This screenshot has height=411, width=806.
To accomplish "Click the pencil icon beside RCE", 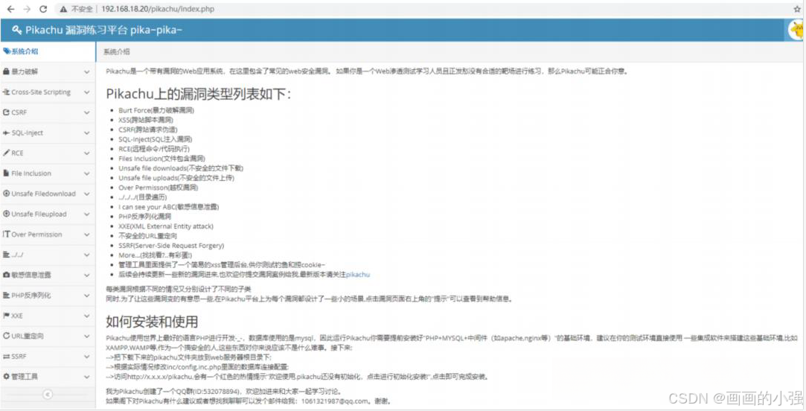I will (x=6, y=153).
